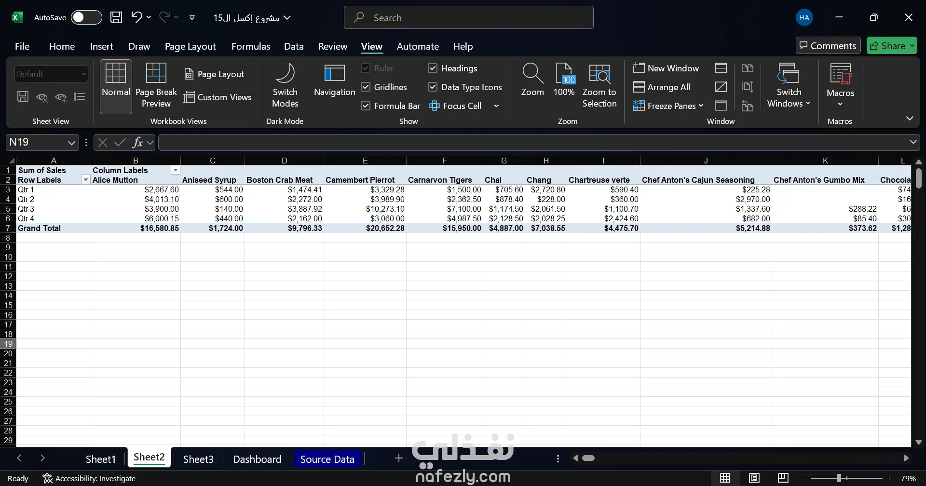Switch Modes for dark mode
The image size is (926, 486).
285,85
